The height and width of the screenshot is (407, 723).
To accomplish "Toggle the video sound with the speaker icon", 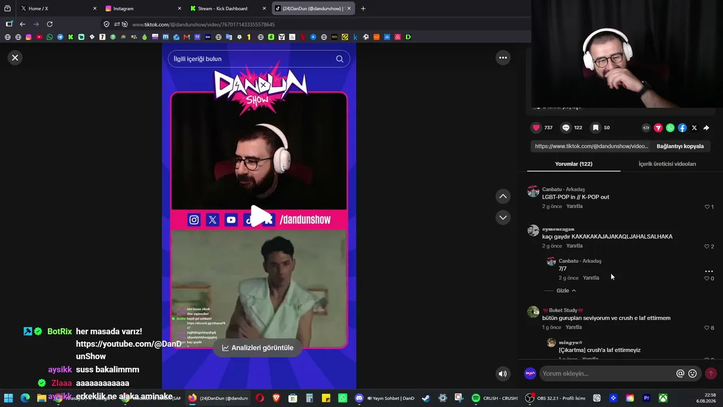I will click(502, 374).
